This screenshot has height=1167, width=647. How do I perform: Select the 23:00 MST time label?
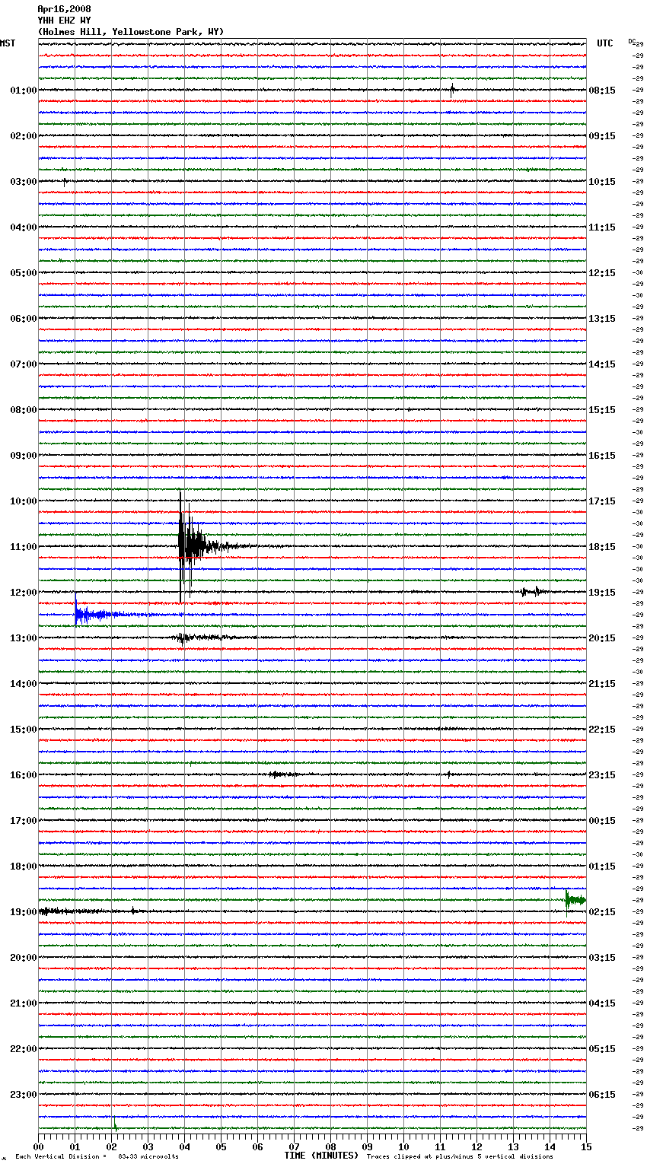(24, 1095)
